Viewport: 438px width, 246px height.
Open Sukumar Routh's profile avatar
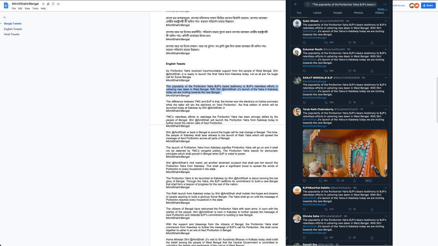click(x=297, y=52)
